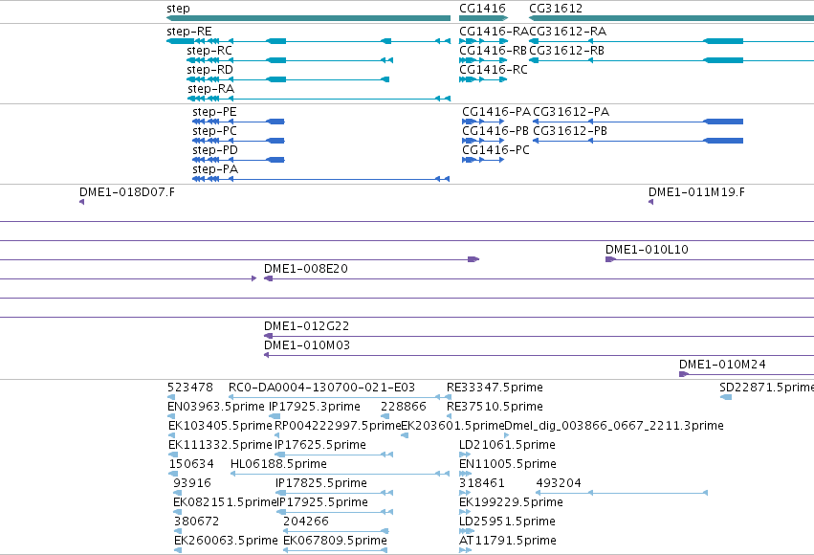Viewport: 814px width, 555px height.
Task: Select the CG31612 gene bar
Action: pos(671,18)
